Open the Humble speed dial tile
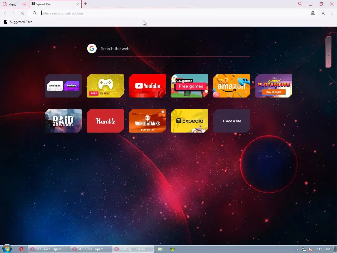This screenshot has height=253, width=337. coord(105,121)
